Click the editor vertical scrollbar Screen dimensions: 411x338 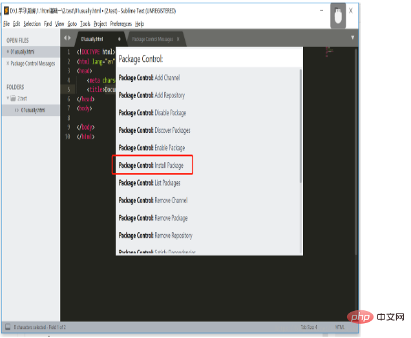(x=355, y=152)
